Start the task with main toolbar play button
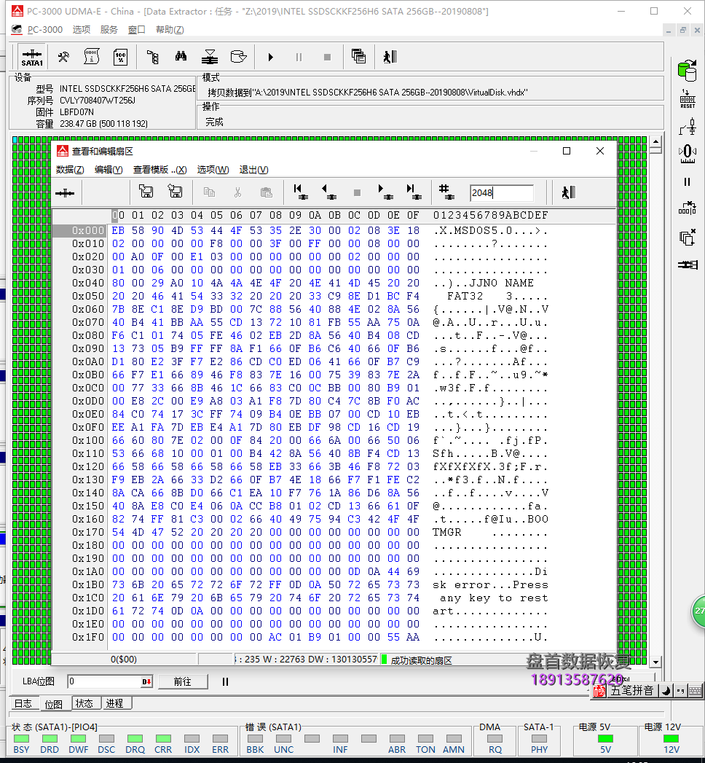The image size is (705, 763). coord(270,57)
